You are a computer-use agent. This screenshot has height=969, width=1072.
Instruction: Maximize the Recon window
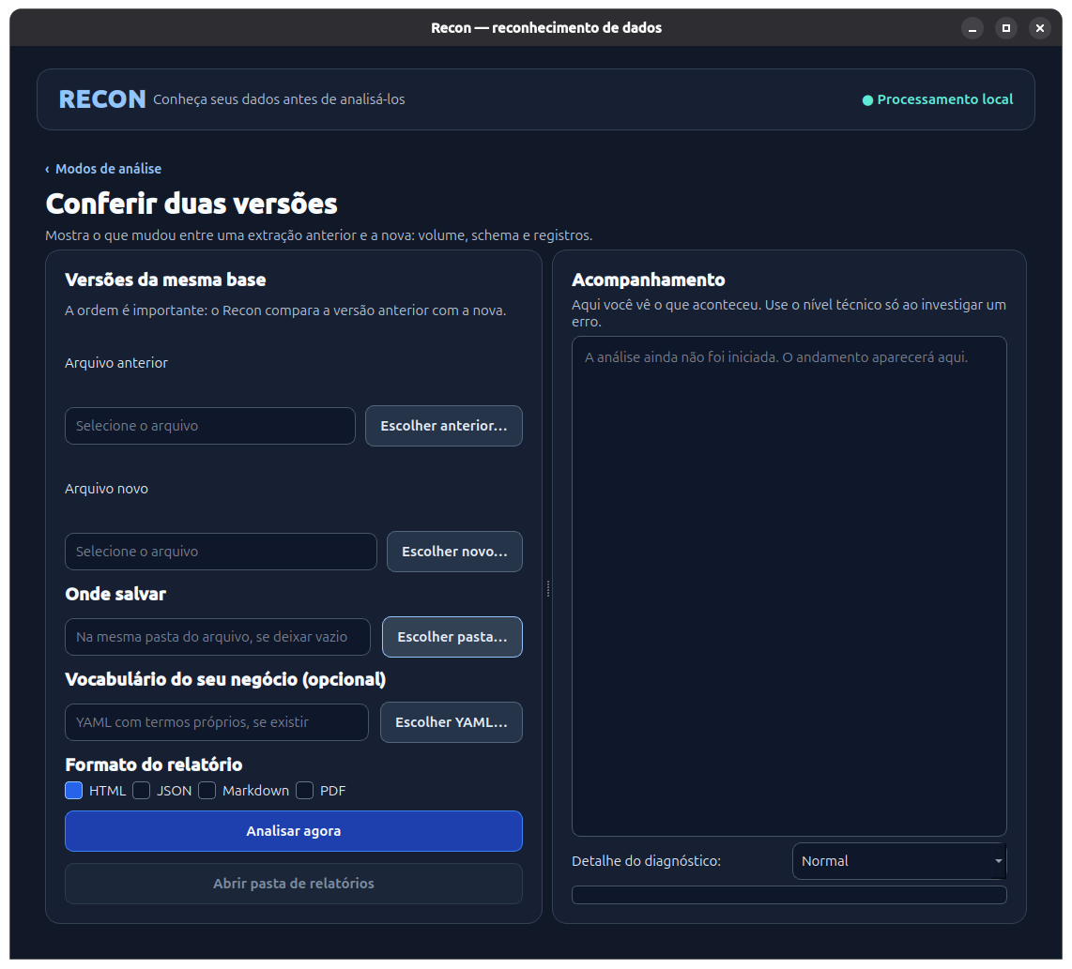coord(1005,28)
